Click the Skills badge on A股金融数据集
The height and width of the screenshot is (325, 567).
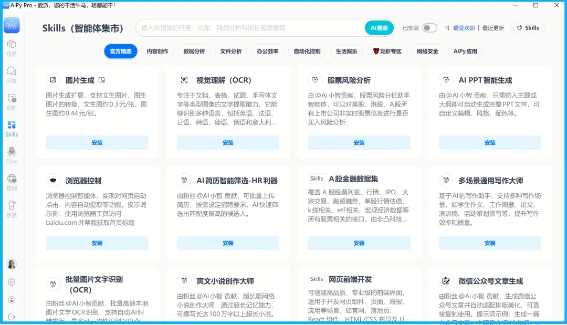click(x=317, y=179)
